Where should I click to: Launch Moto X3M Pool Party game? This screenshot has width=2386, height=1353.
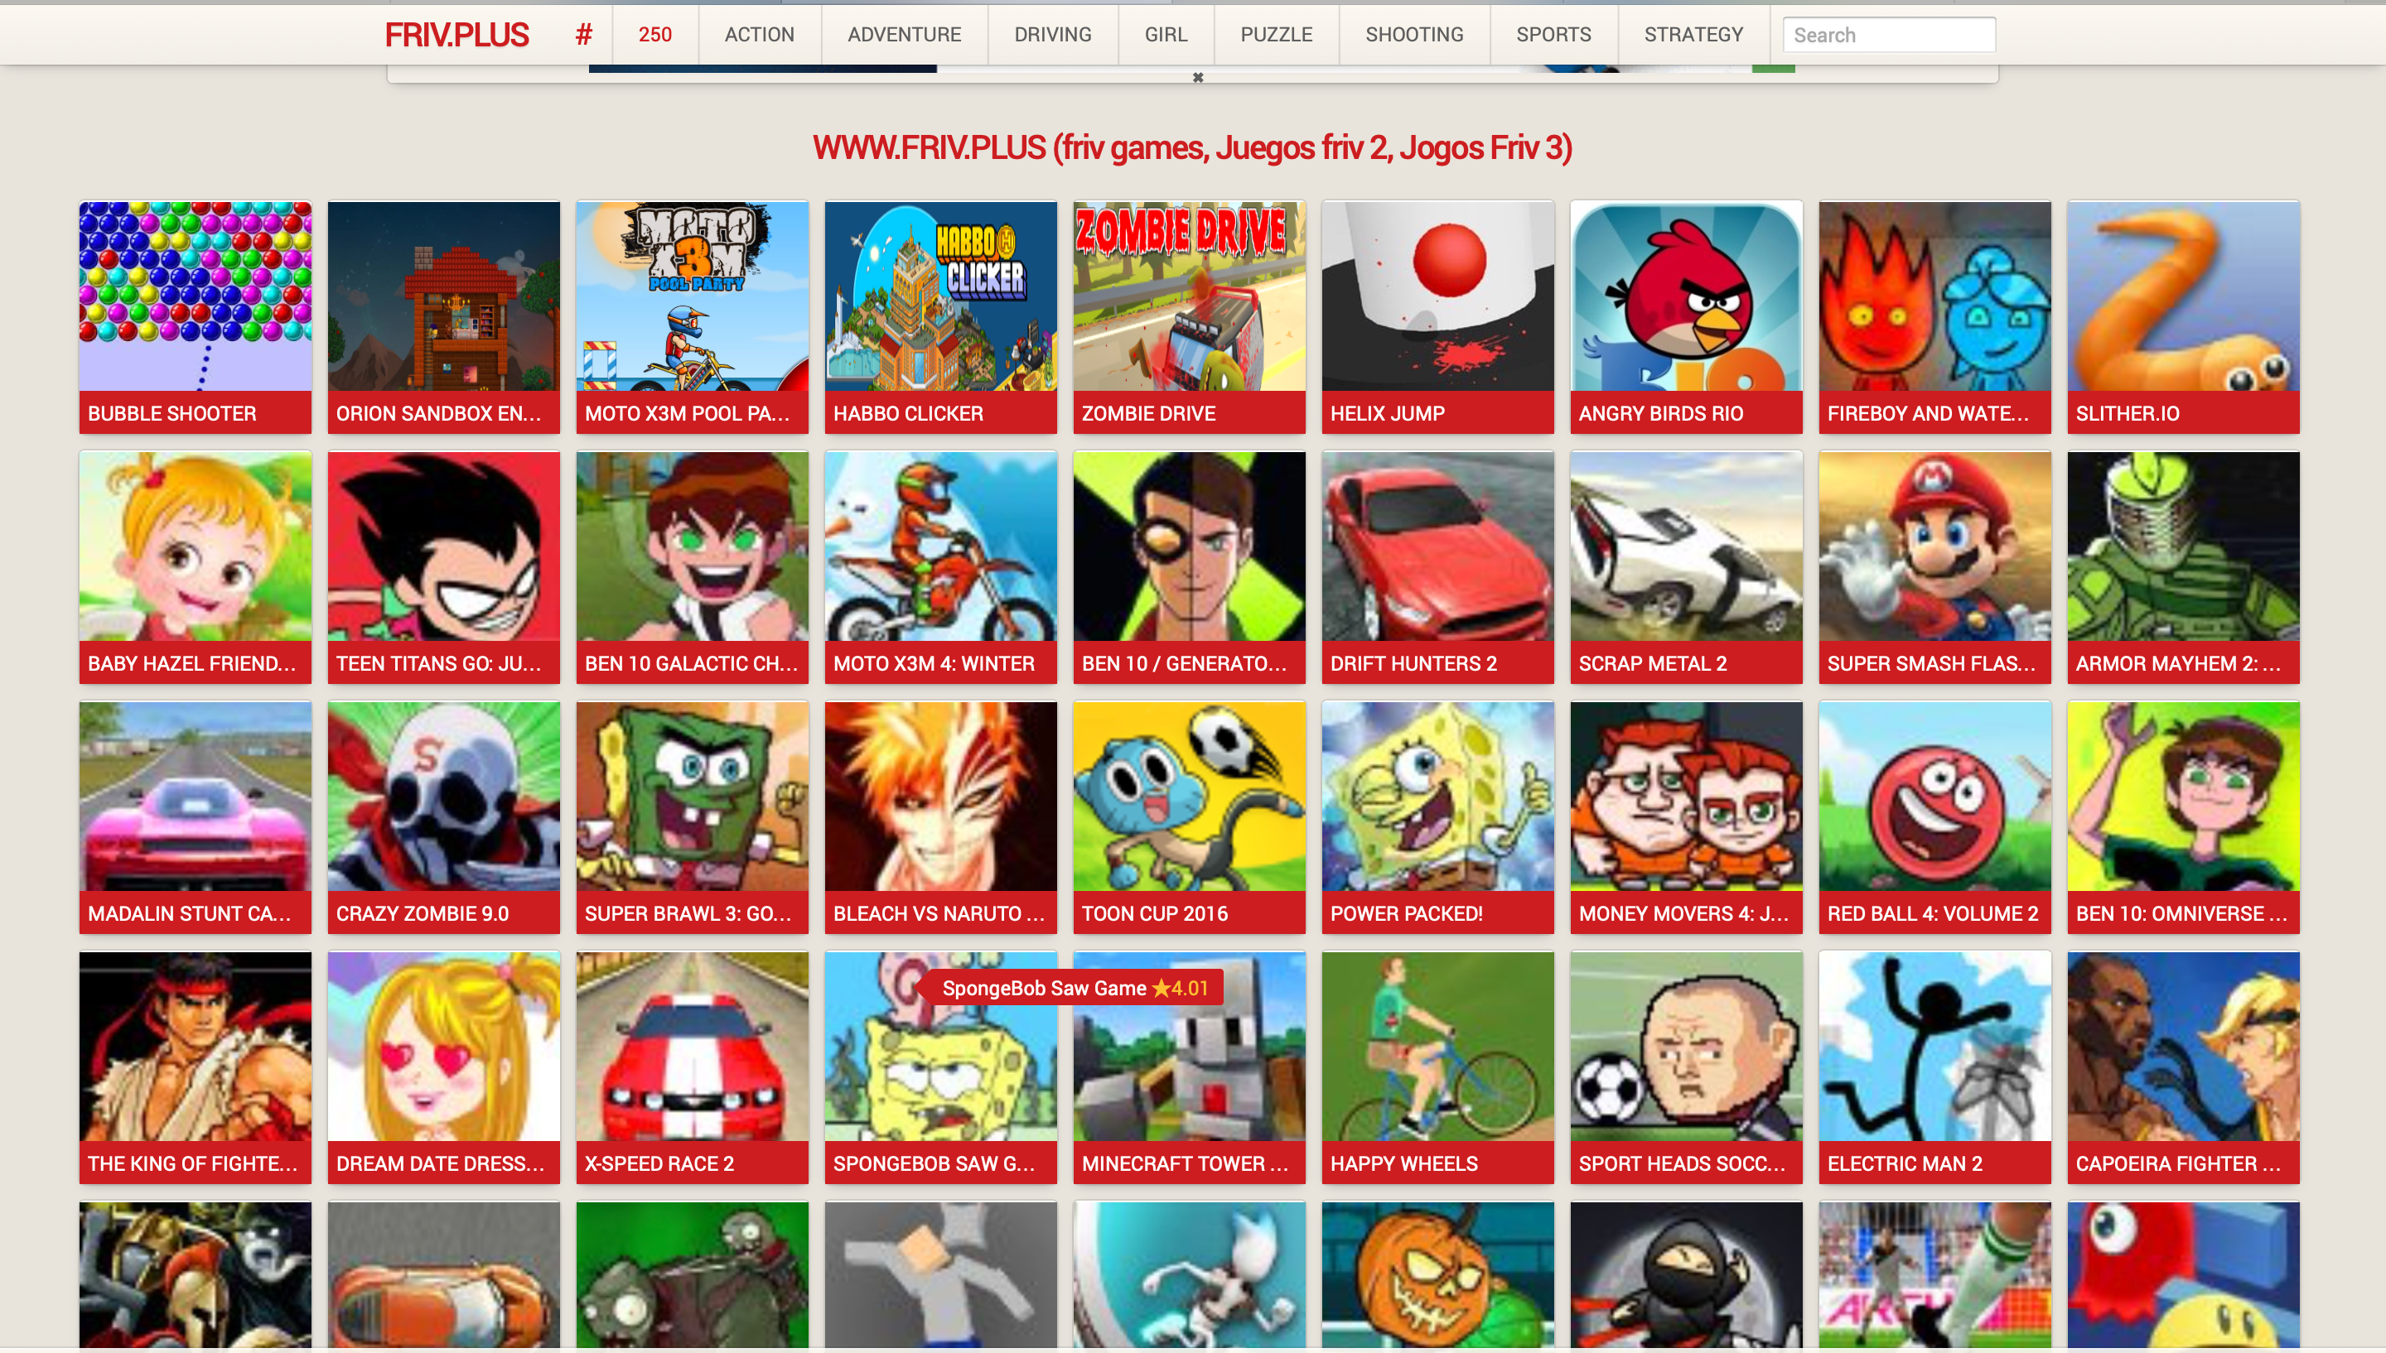click(693, 317)
